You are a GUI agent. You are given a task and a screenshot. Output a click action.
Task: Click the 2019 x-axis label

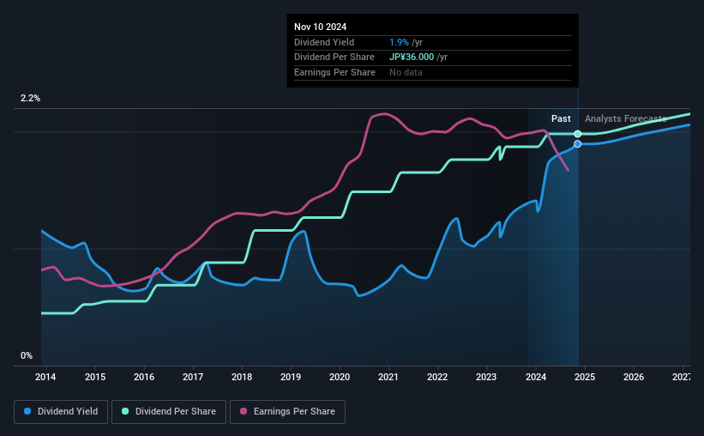point(291,377)
